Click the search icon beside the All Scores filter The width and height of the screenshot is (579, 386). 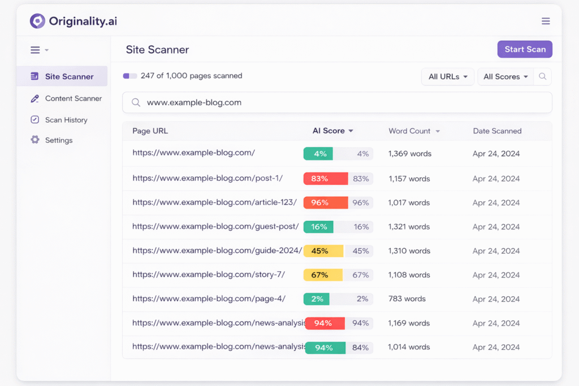[542, 76]
